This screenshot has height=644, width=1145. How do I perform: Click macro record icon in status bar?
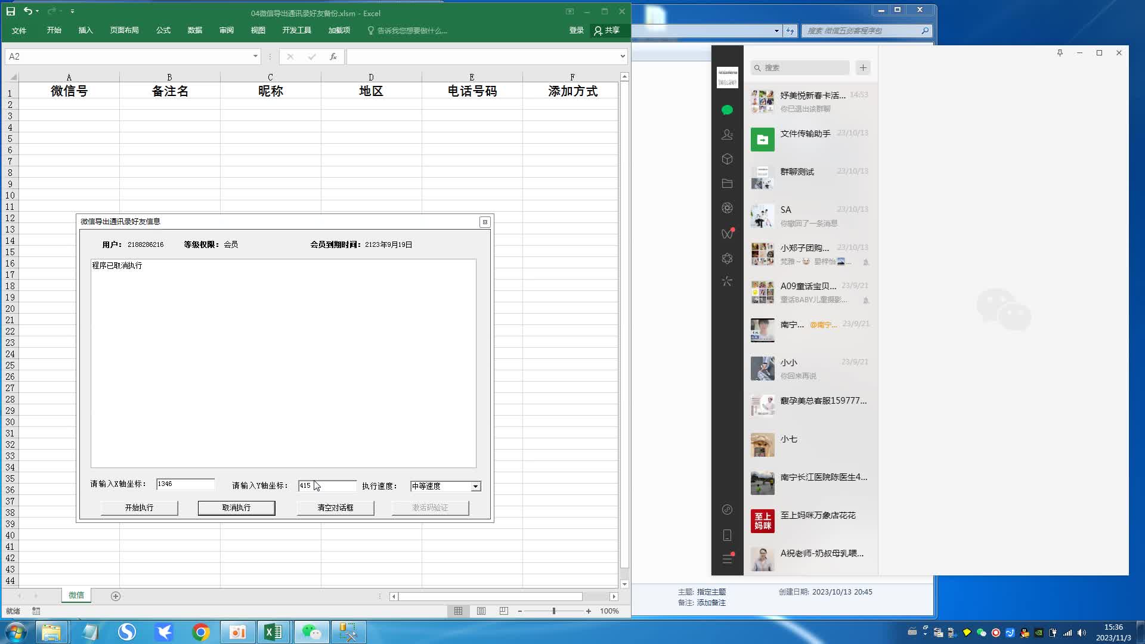36,611
